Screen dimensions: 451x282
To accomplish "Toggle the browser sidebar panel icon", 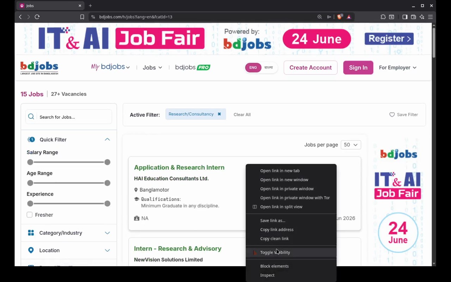I will click(x=405, y=17).
